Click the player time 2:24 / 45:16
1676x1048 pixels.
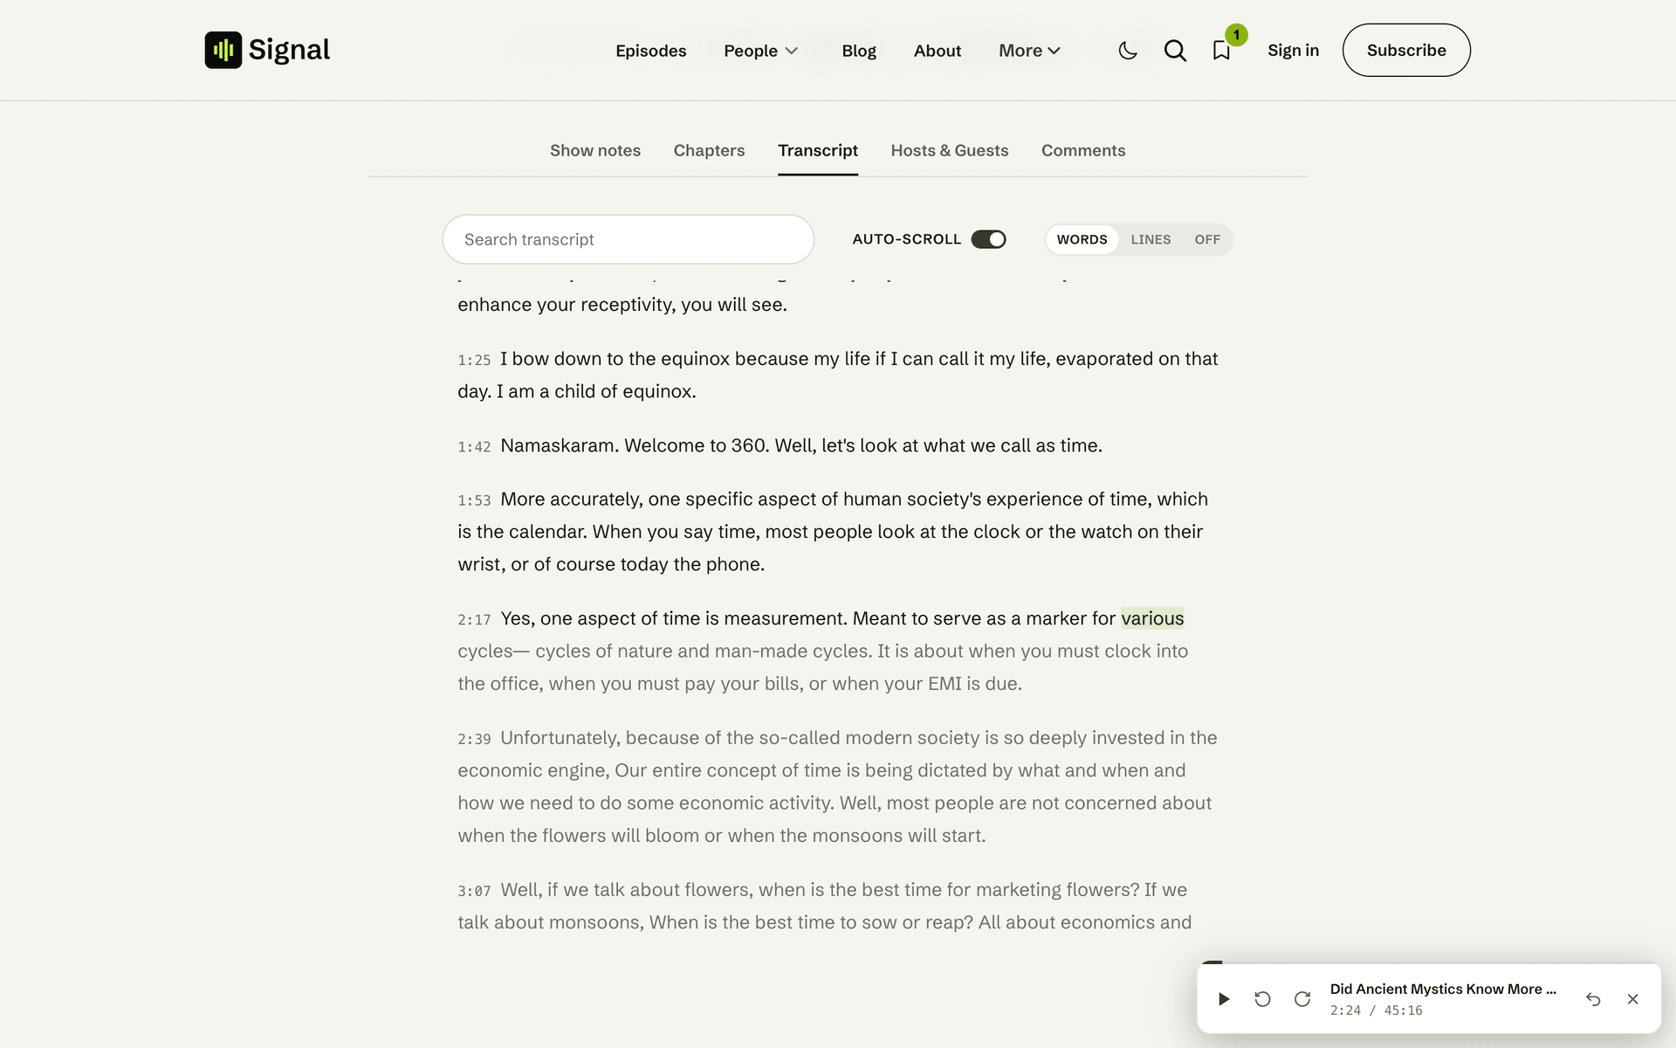1377,1010
